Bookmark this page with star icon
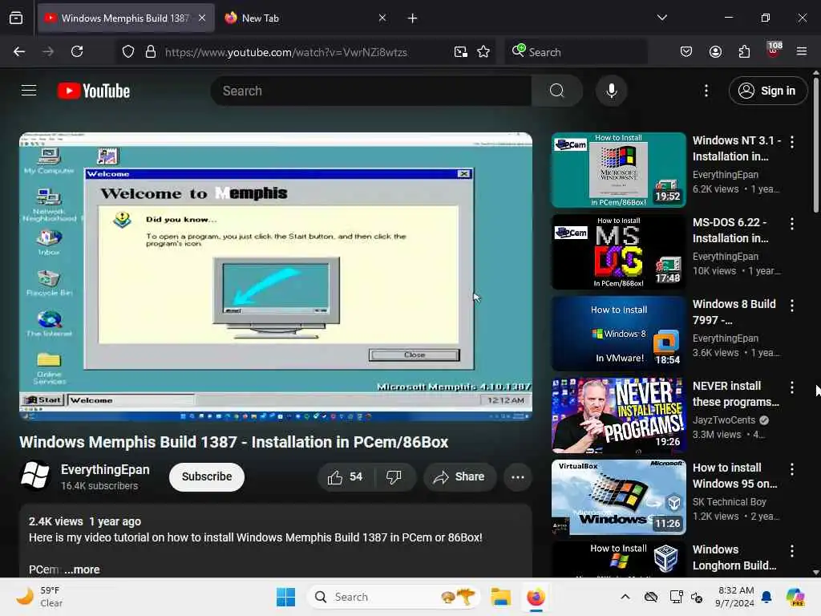Viewport: 821px width, 616px height. coord(483,51)
